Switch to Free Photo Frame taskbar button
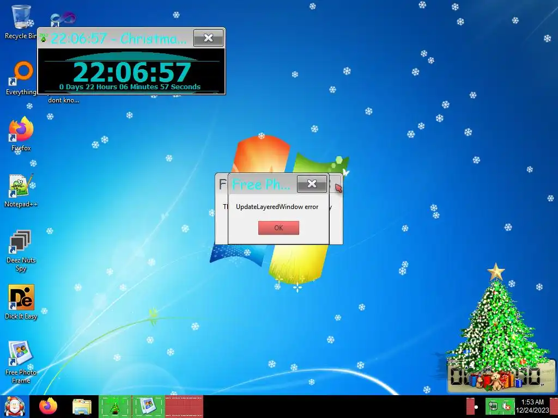The image size is (558, 418). [x=148, y=406]
